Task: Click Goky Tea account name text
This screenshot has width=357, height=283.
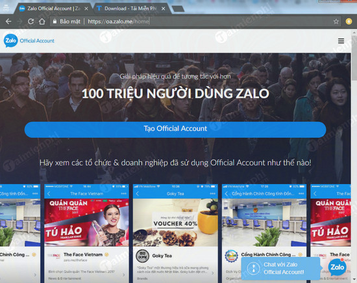Action: point(162,256)
